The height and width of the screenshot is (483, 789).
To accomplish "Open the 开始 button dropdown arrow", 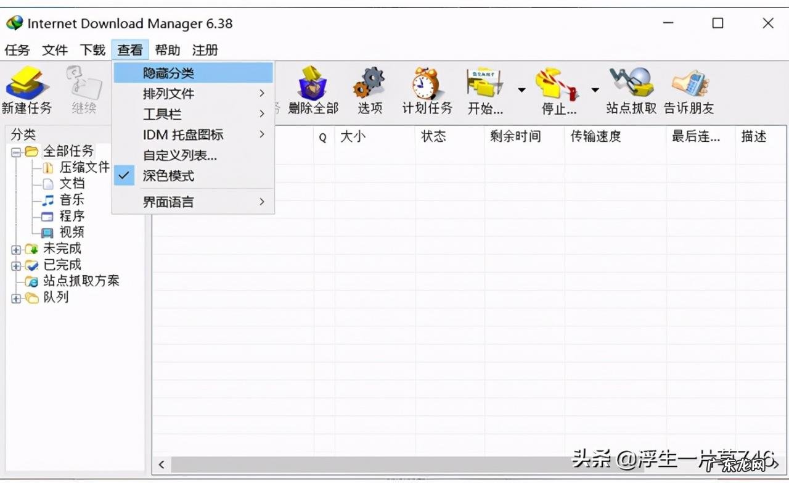I will 521,91.
